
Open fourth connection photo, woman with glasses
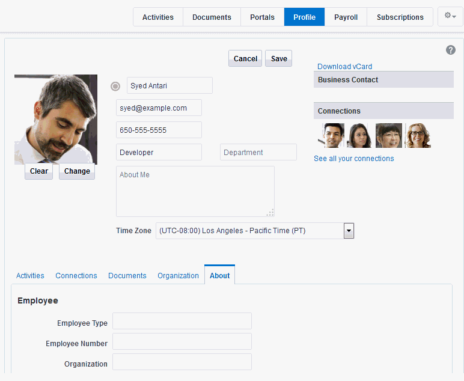(x=418, y=135)
